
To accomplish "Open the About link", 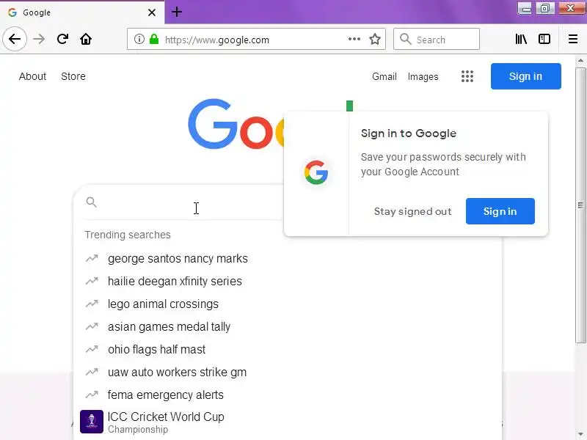I will (32, 76).
